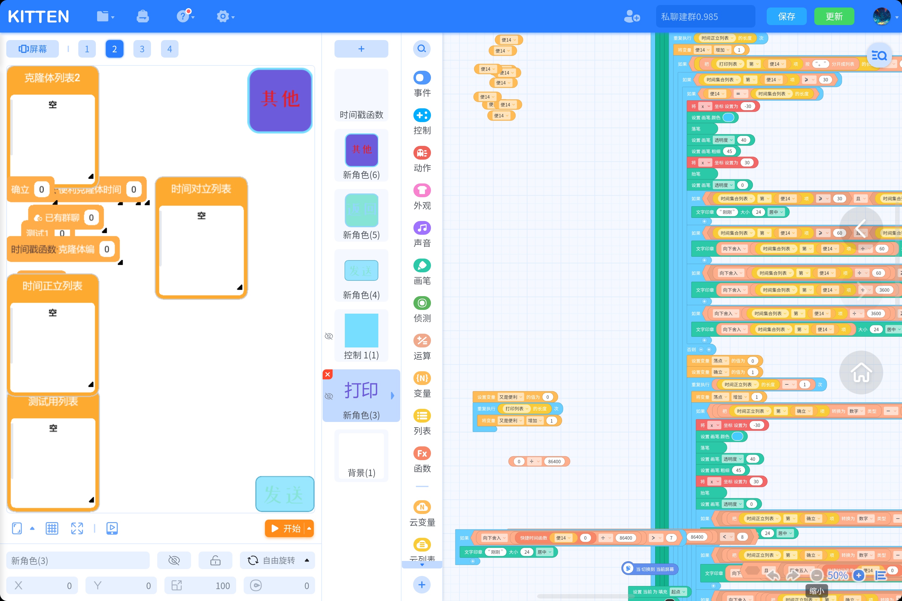
Task: Return workspace to home position
Action: point(861,372)
